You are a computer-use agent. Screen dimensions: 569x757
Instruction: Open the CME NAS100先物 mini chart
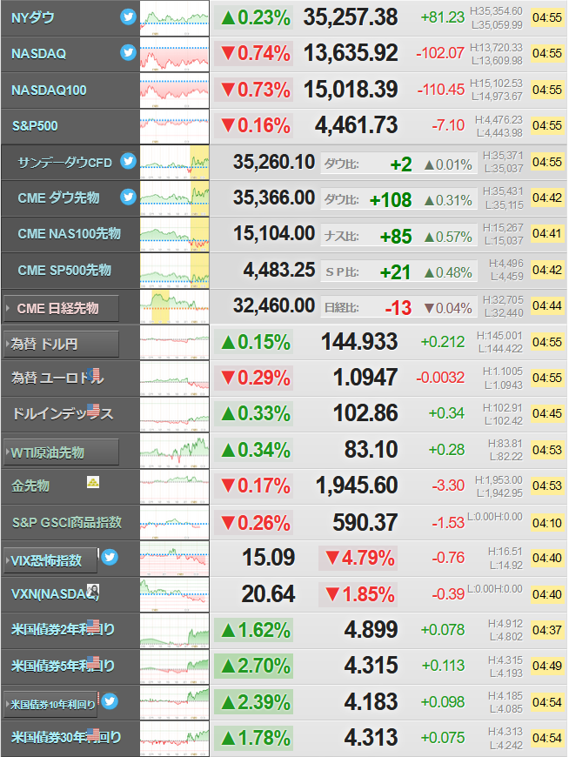pyautogui.click(x=175, y=234)
